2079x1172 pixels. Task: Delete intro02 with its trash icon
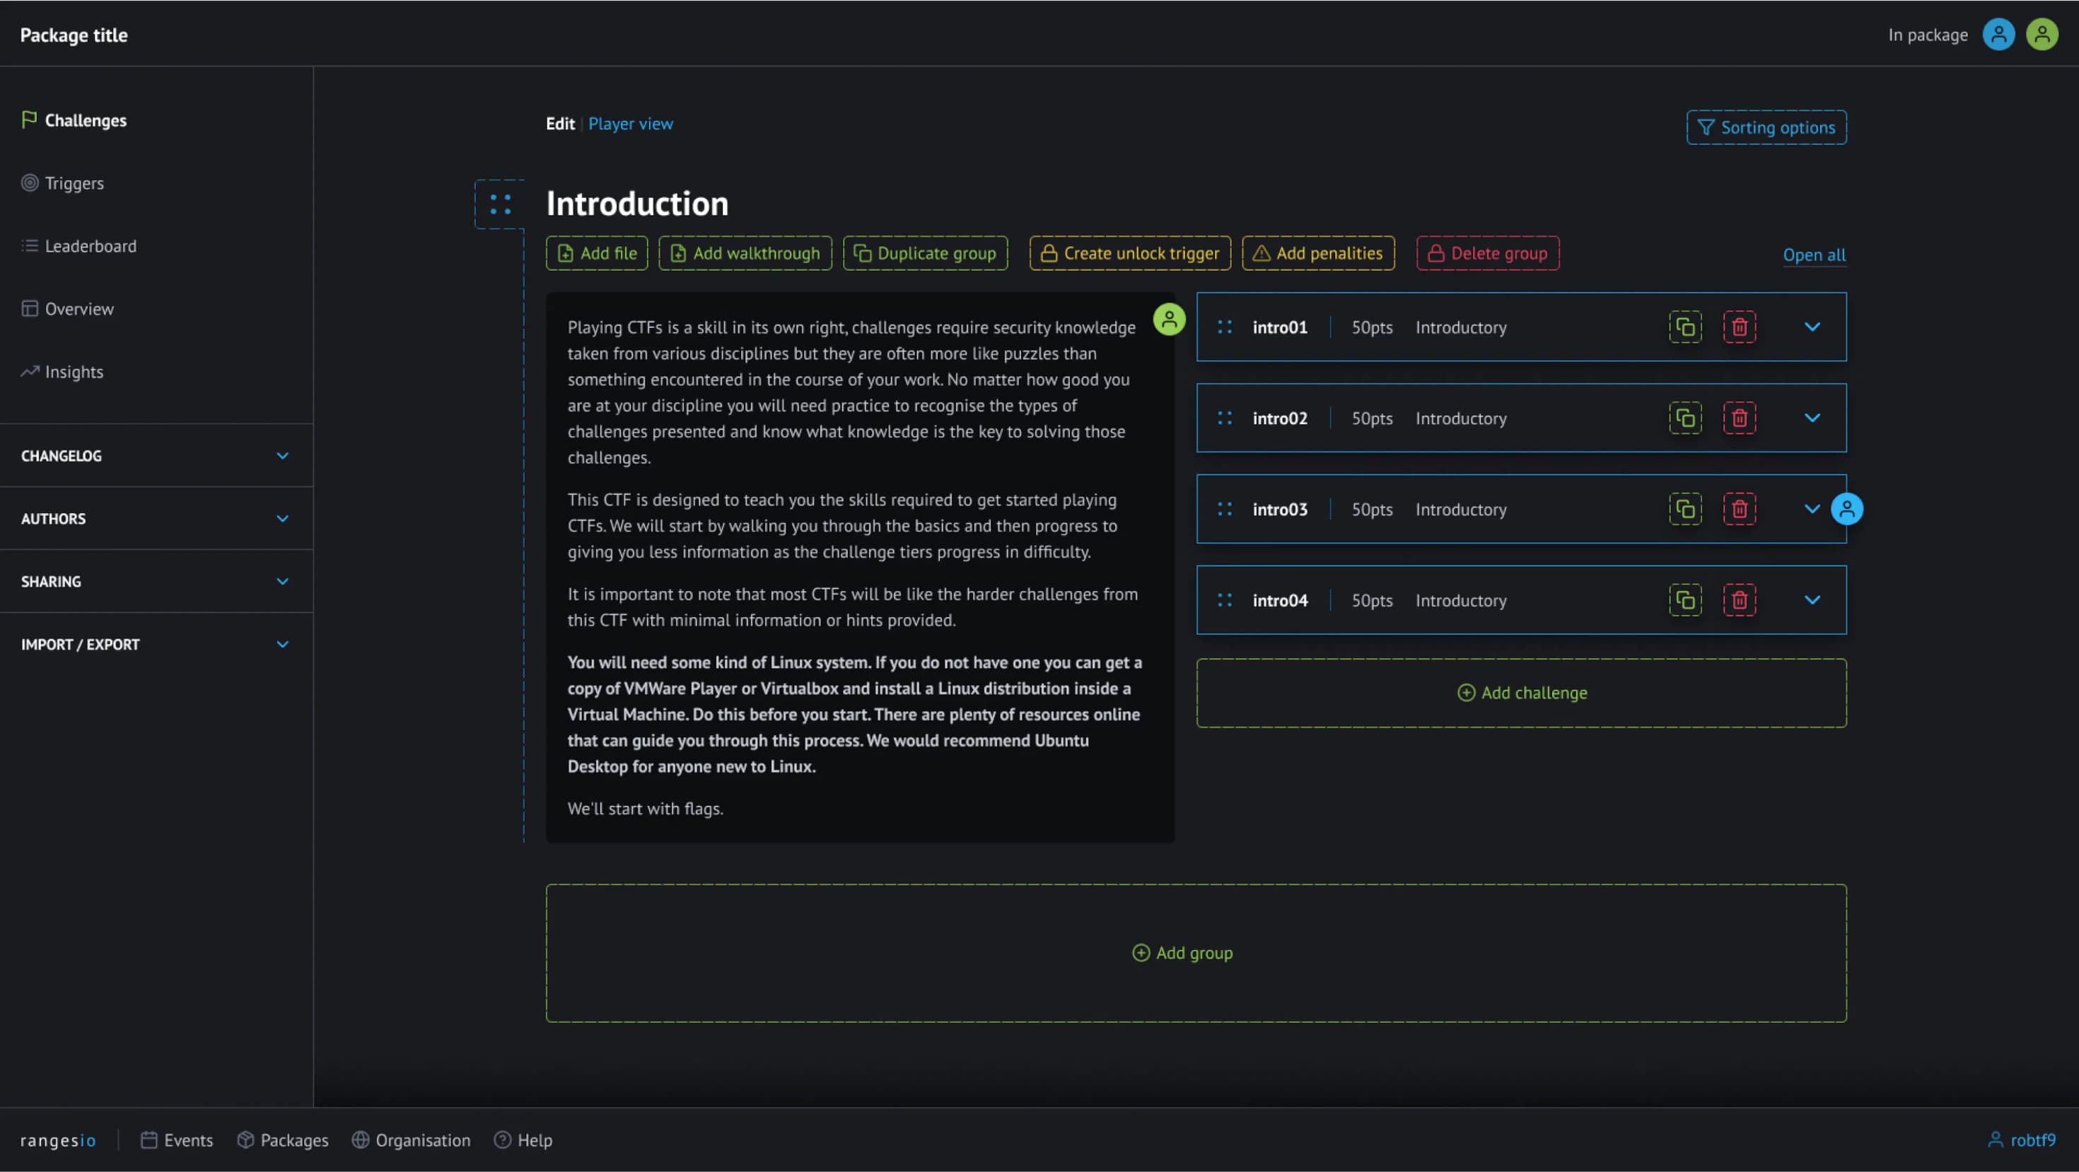coord(1740,418)
